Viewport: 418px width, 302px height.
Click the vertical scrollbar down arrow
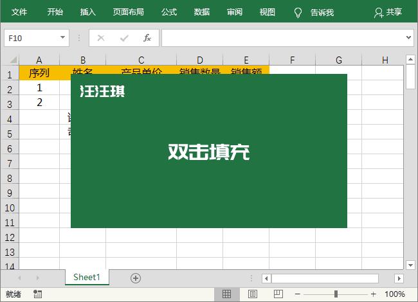tap(410, 265)
